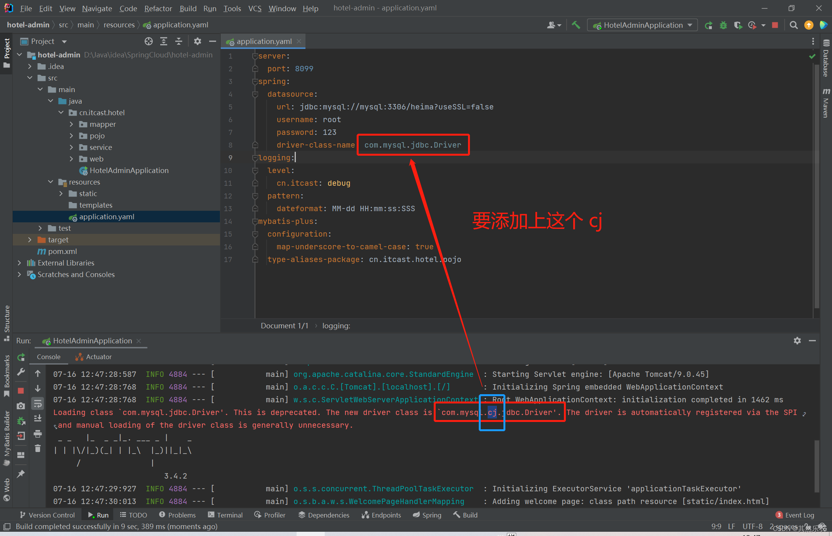The width and height of the screenshot is (832, 536).
Task: Open the Refactor menu
Action: click(x=158, y=8)
